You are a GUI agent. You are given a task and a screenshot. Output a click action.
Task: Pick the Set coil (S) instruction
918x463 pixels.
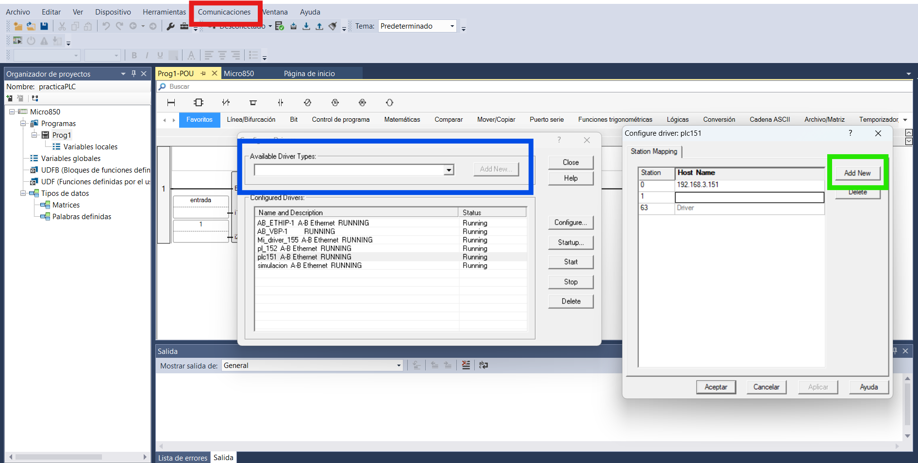point(335,103)
